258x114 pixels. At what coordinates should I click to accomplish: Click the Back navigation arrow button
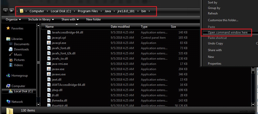[x=5, y=11]
